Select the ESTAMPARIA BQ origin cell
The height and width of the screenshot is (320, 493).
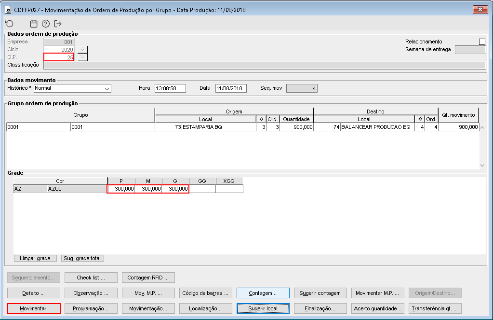[x=219, y=127]
